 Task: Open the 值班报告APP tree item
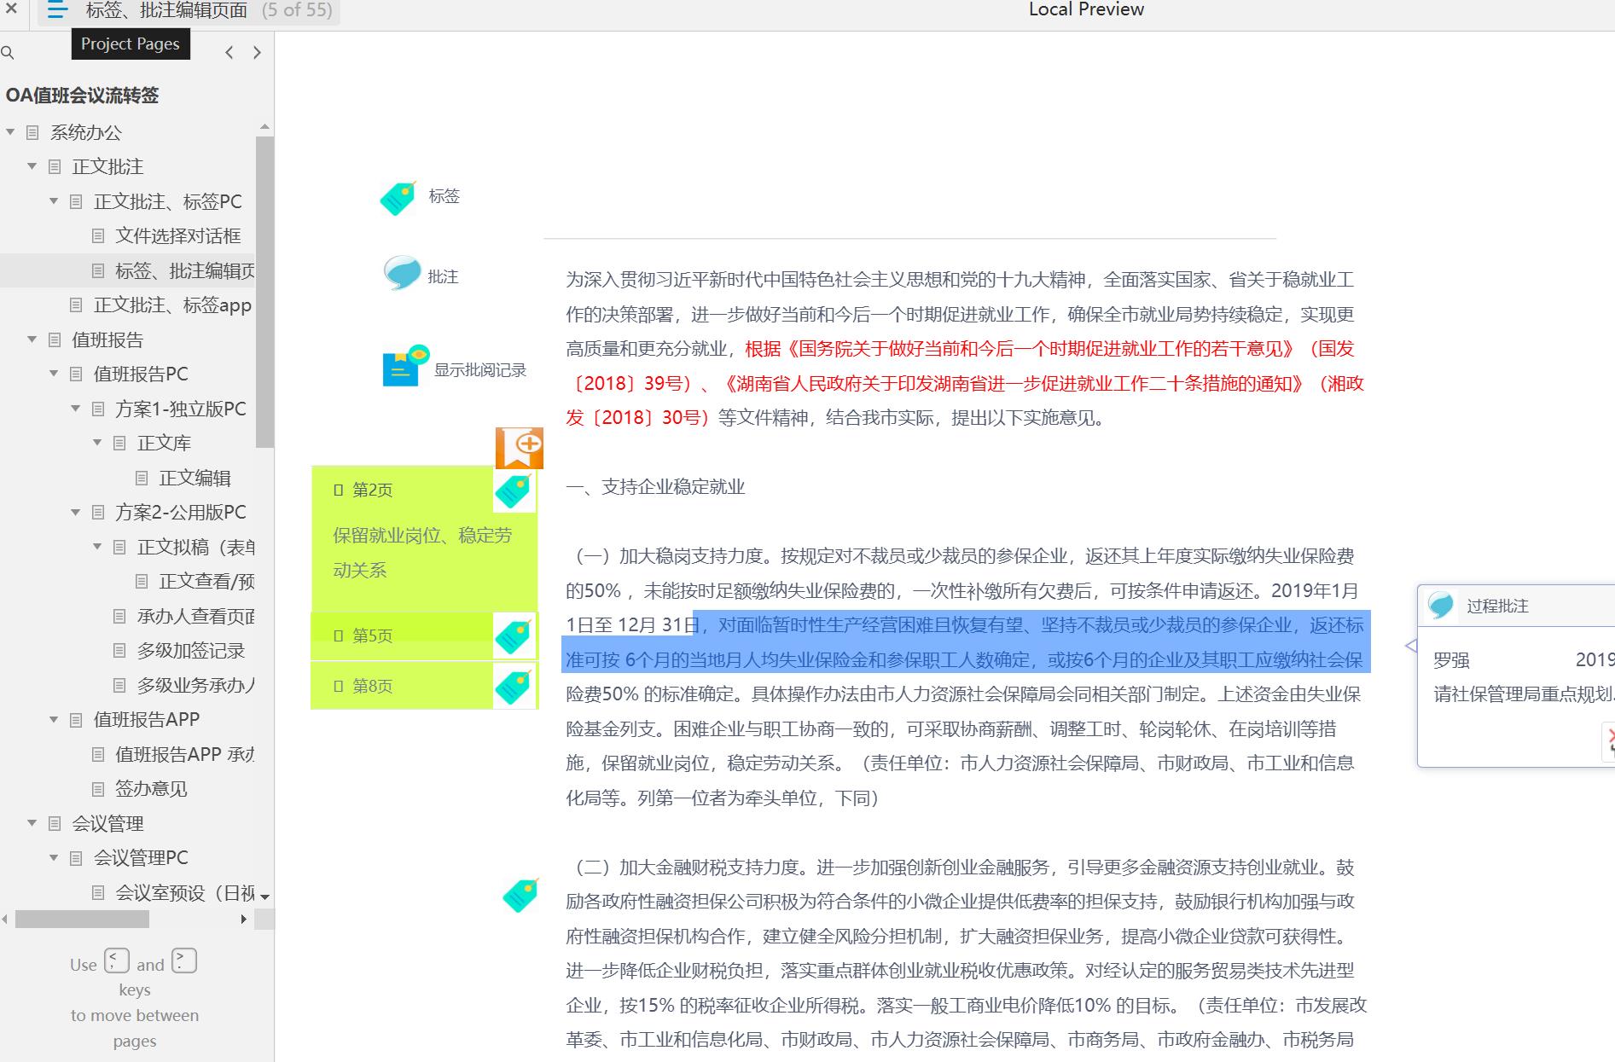tap(146, 719)
